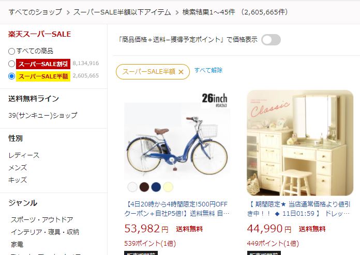Viewport: 360px width, 255px height.
Task: Open インテリア・寝具・収納 genre
Action: pos(45,232)
